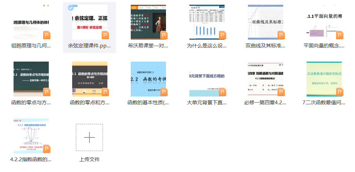Click PPT badge icon on 祖暅原理与几何 file
This screenshot has width=355, height=172.
pos(47,35)
